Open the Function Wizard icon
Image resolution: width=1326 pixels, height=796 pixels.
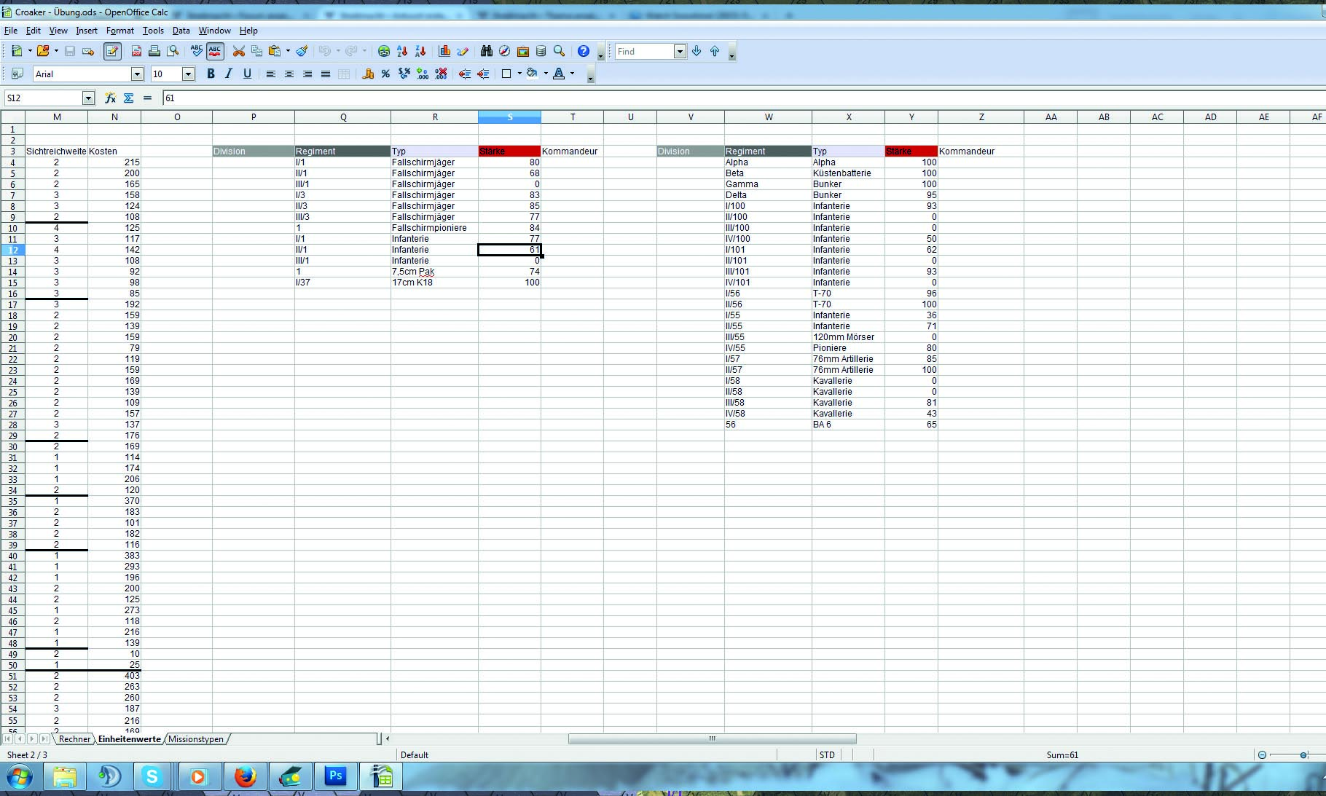(x=110, y=98)
